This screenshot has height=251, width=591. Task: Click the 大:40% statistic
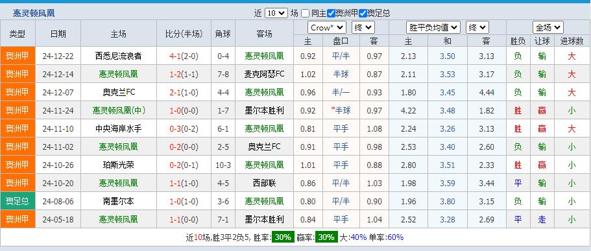point(353,237)
